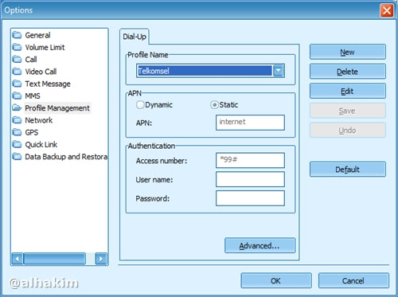Click the Edit profile button

tap(348, 92)
